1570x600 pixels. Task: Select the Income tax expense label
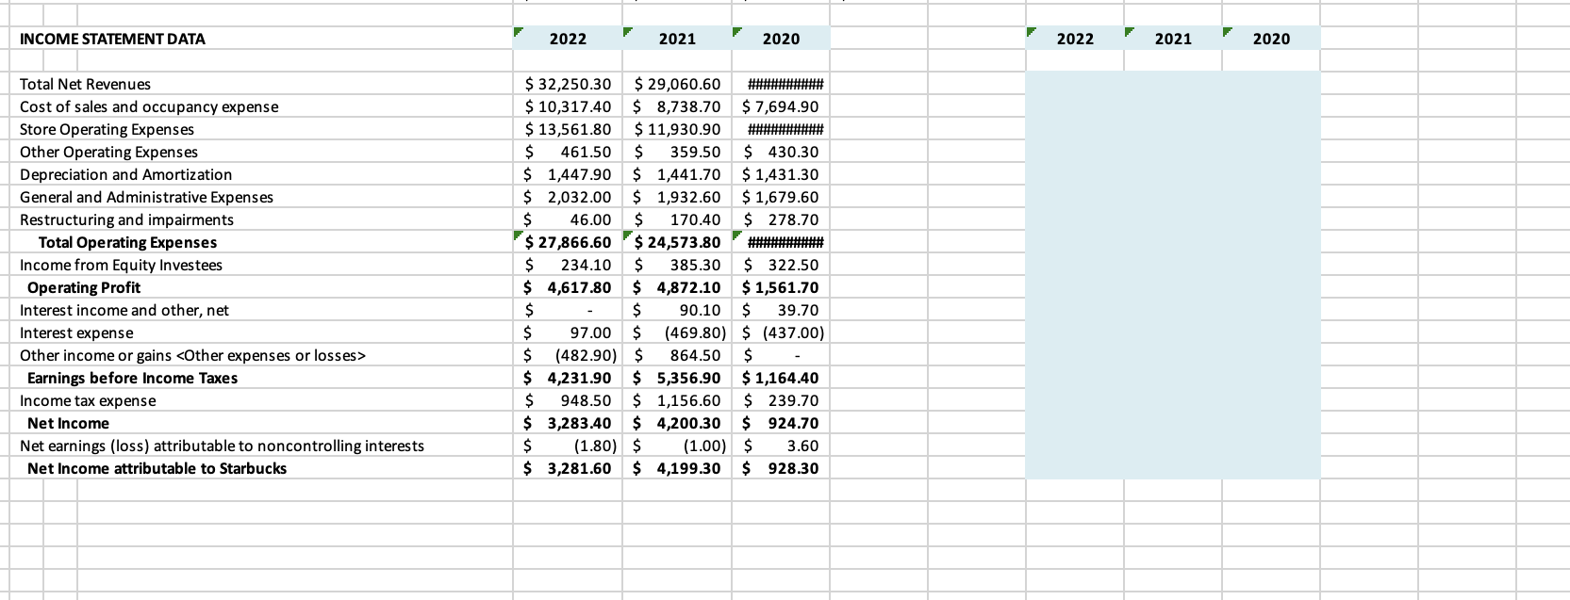[x=88, y=400]
